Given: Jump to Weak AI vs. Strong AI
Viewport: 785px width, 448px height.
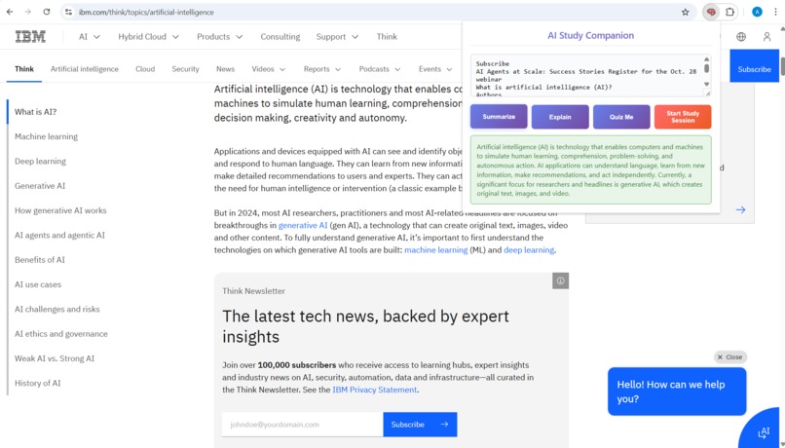Looking at the screenshot, I should tap(55, 358).
